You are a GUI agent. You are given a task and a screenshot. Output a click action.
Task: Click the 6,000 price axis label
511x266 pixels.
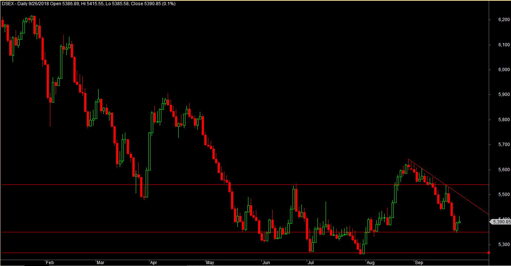(504, 70)
